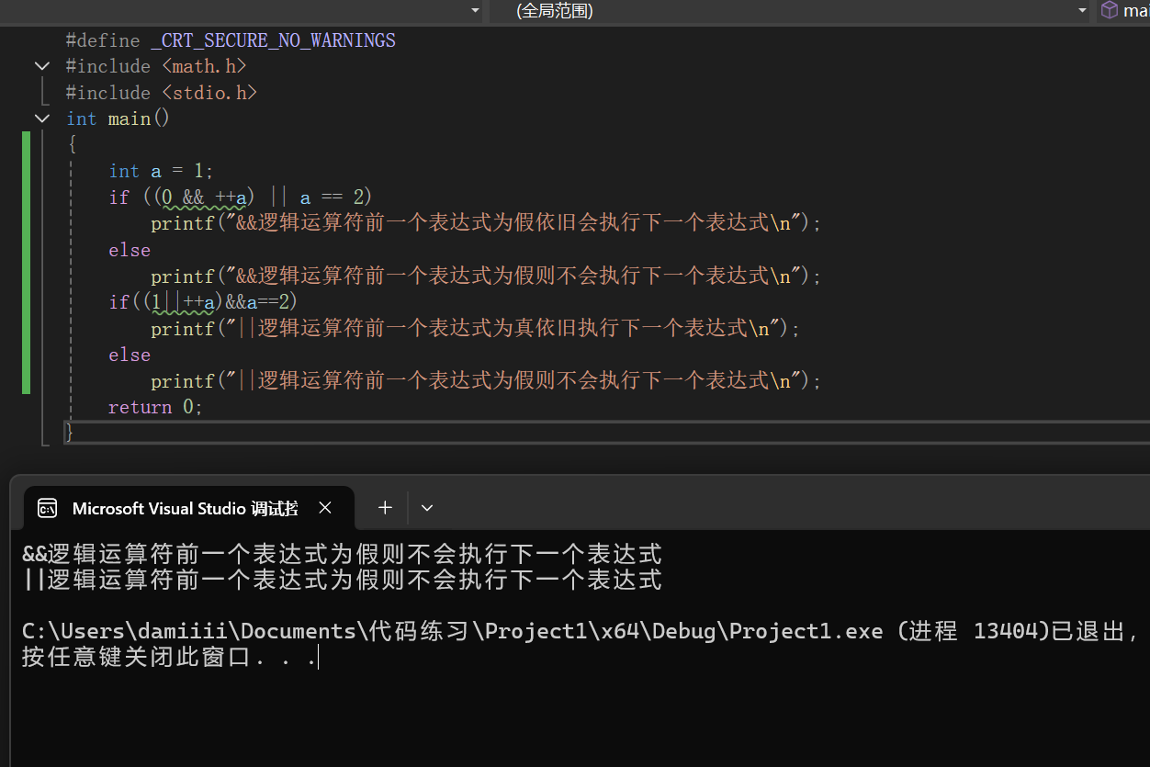Click Project1.exe in the console output
The height and width of the screenshot is (767, 1150).
click(x=806, y=631)
